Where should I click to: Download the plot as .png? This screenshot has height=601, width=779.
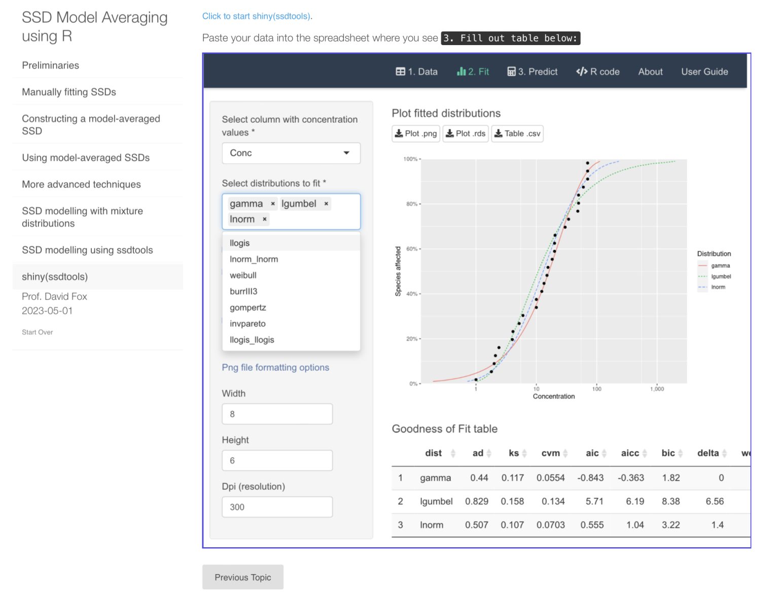pos(415,133)
